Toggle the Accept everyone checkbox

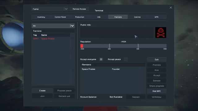pyautogui.click(x=101, y=59)
